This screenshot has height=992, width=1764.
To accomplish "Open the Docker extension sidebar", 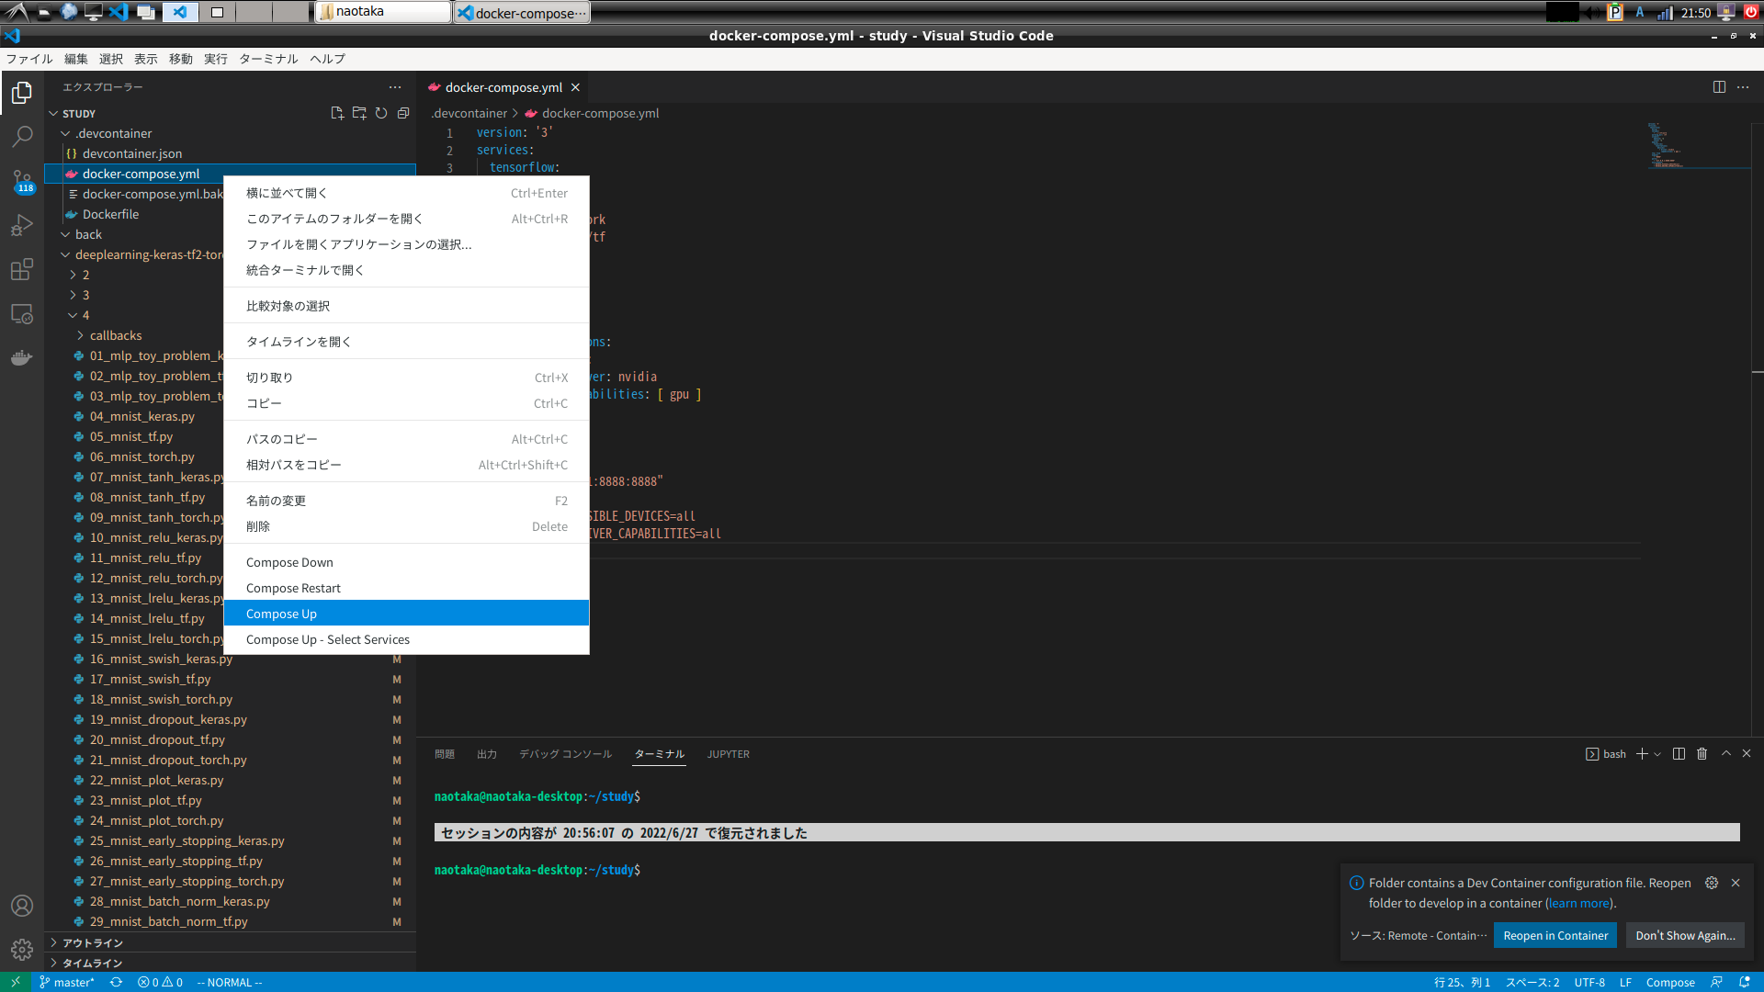I will [22, 357].
